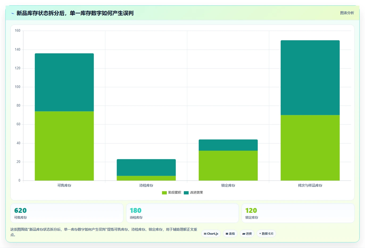This screenshot has height=248, width=365.
Task: Open the 620 可售库存 stat card
Action: click(x=67, y=213)
